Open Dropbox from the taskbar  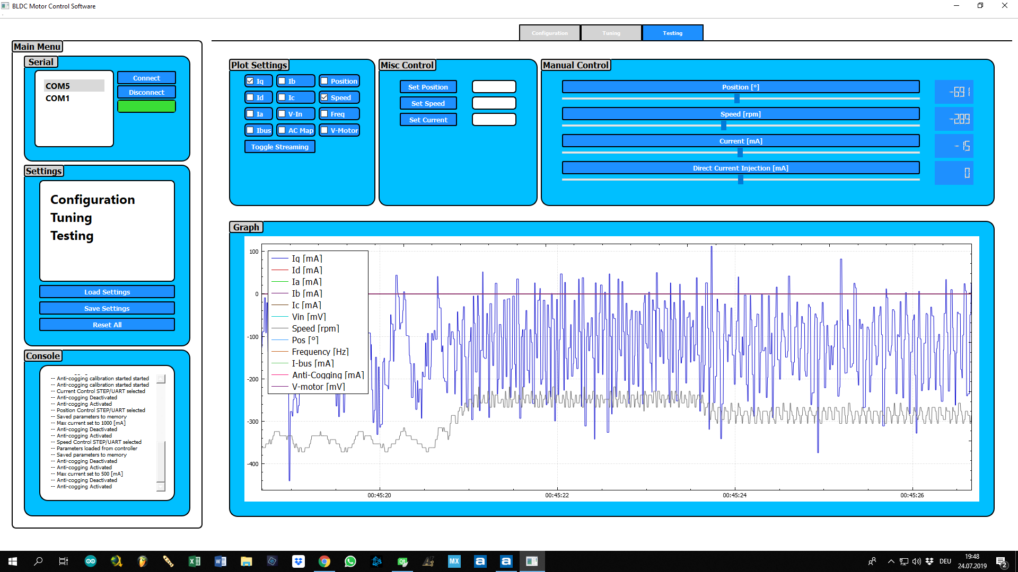point(299,561)
